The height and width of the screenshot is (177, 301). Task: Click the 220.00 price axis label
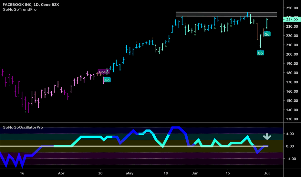pyautogui.click(x=292, y=36)
